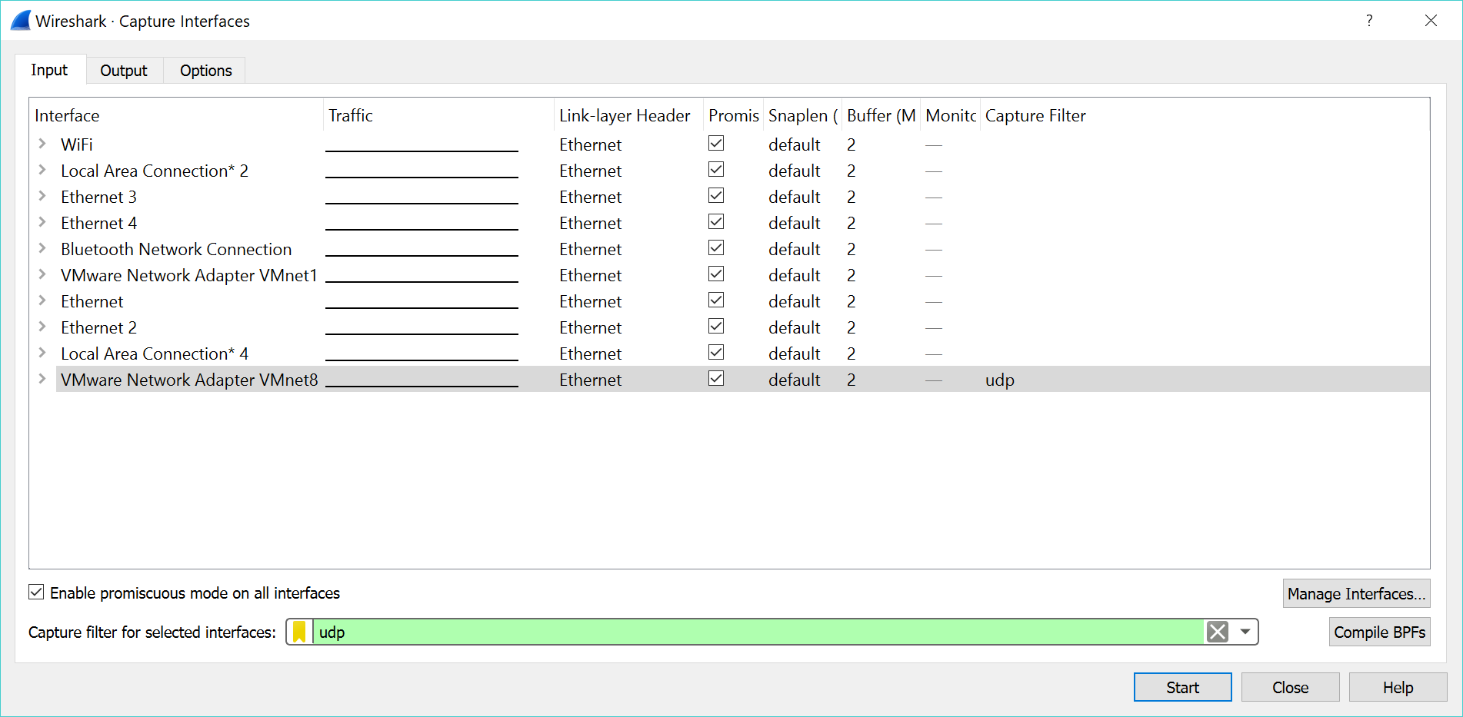Expand the Ethernet 2 interface row
This screenshot has height=717, width=1463.
click(x=42, y=327)
